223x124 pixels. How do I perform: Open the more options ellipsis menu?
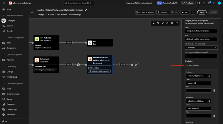coord(193,12)
